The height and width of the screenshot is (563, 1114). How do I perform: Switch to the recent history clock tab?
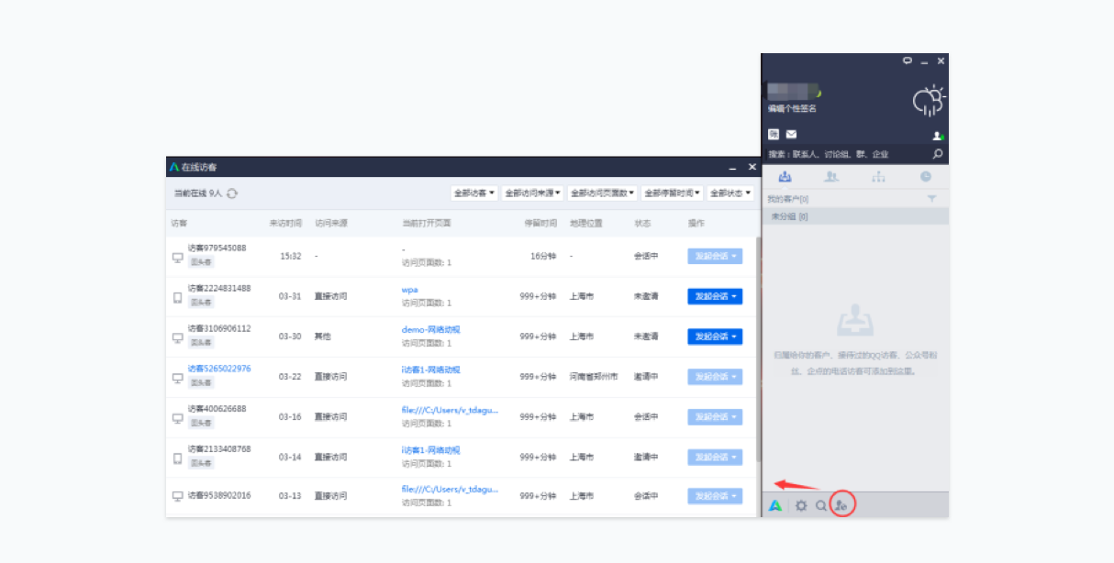pyautogui.click(x=926, y=176)
